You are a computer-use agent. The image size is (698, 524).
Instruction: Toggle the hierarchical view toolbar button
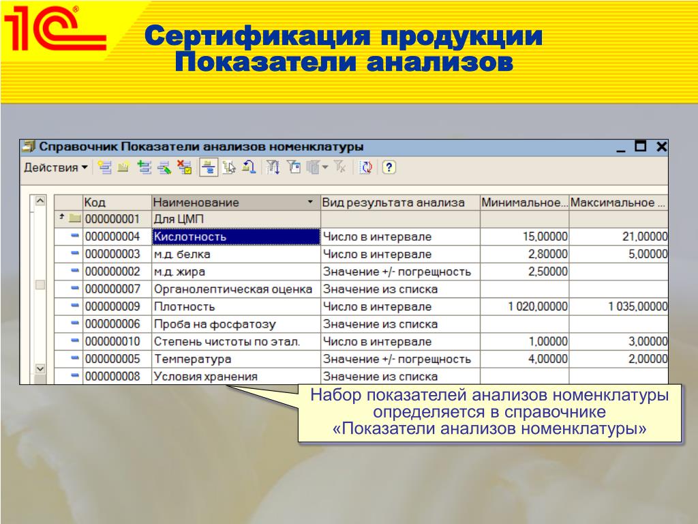[209, 168]
